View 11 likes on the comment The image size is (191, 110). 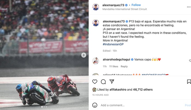coord(114,66)
